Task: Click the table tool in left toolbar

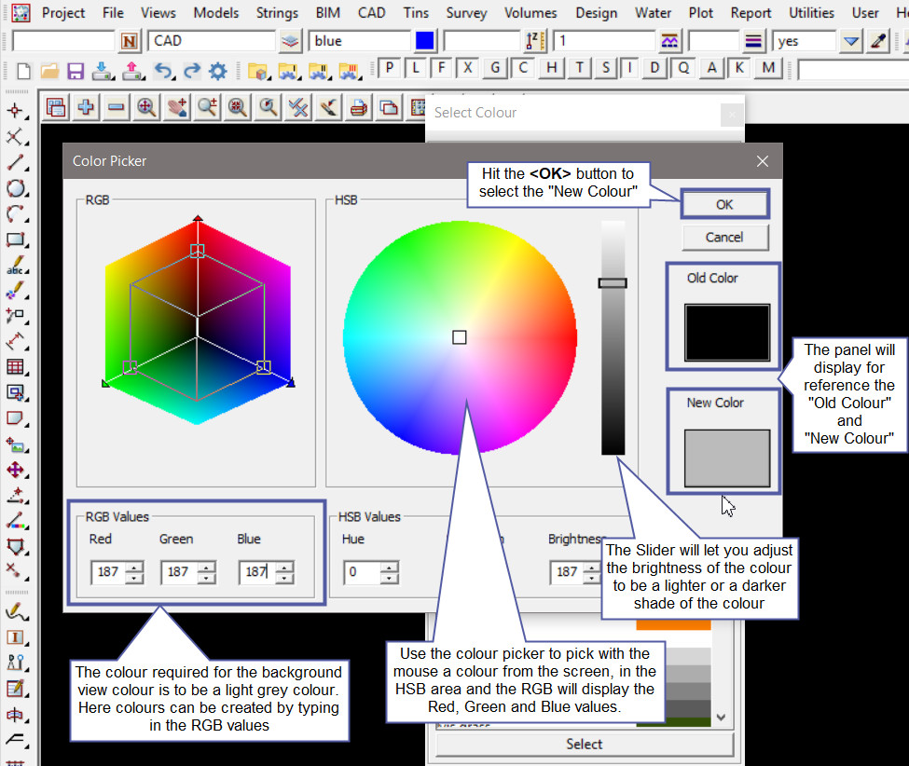Action: tap(15, 366)
